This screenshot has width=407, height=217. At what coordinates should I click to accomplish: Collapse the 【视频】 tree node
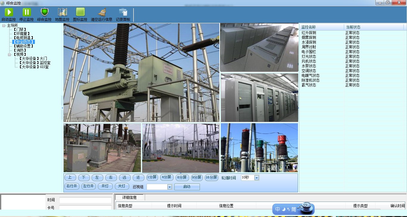[x=10, y=55]
